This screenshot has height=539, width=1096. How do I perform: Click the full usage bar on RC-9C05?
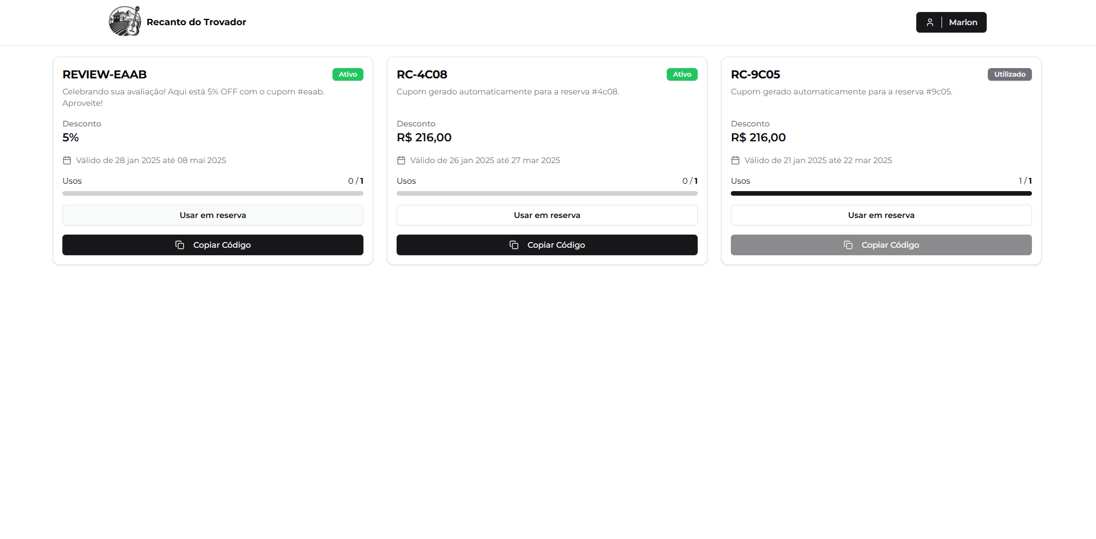tap(881, 193)
